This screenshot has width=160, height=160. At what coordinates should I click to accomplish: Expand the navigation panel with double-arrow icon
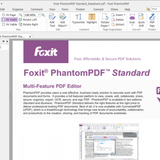point(4,41)
